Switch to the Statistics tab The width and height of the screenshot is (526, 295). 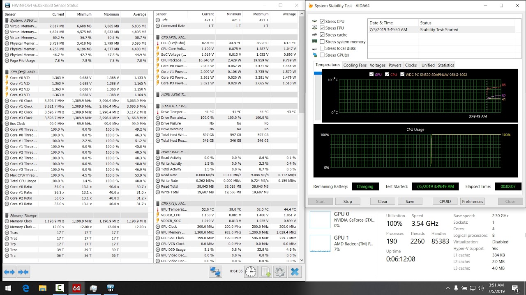coord(446,65)
